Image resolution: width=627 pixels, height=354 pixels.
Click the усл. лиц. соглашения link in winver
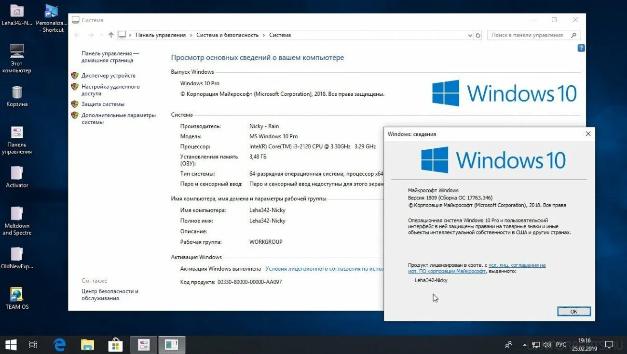pyautogui.click(x=517, y=265)
